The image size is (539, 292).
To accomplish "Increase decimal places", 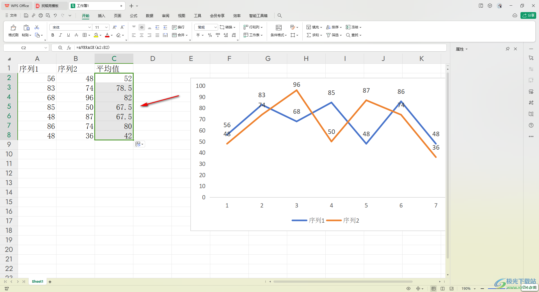I will 226,35.
